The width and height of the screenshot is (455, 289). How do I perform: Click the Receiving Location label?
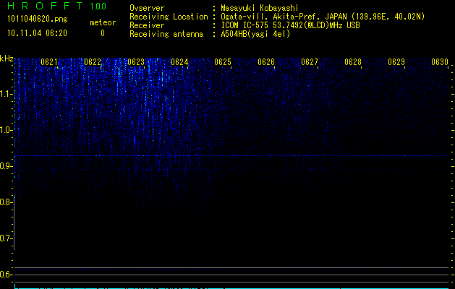pyautogui.click(x=169, y=17)
